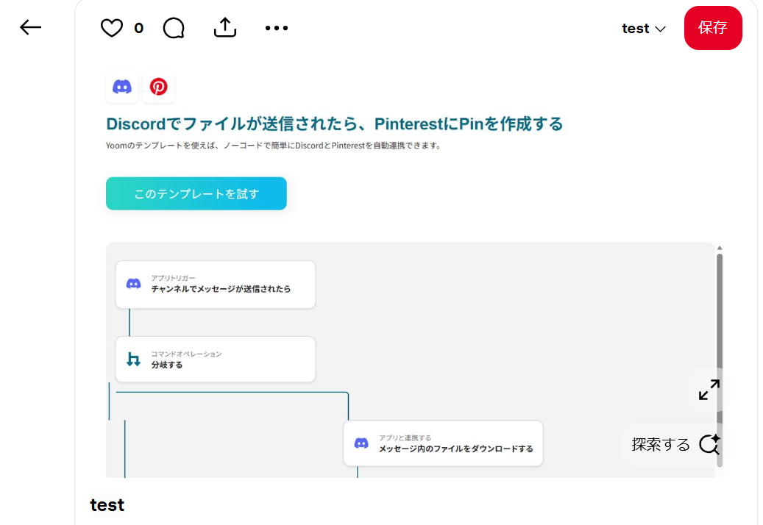Click the コマンドオペレーション label

tap(186, 354)
